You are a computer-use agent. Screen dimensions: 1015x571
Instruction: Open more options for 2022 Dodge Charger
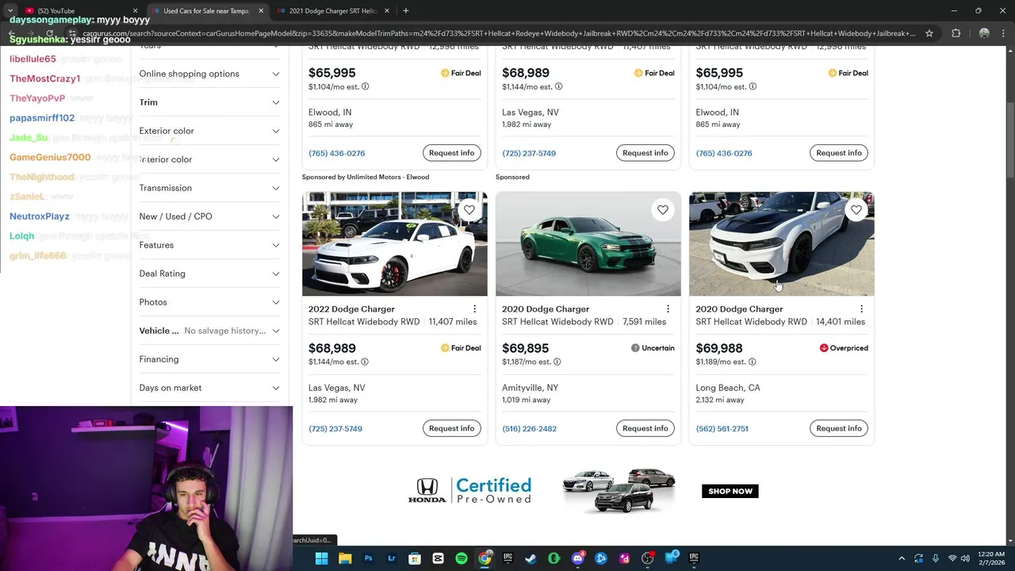(x=474, y=308)
